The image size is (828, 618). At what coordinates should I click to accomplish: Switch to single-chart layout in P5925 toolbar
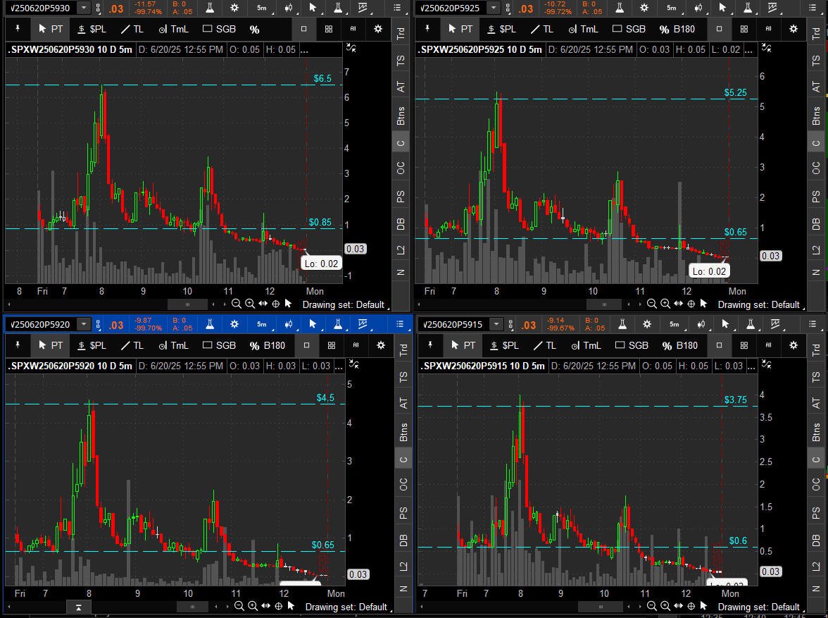tap(719, 29)
